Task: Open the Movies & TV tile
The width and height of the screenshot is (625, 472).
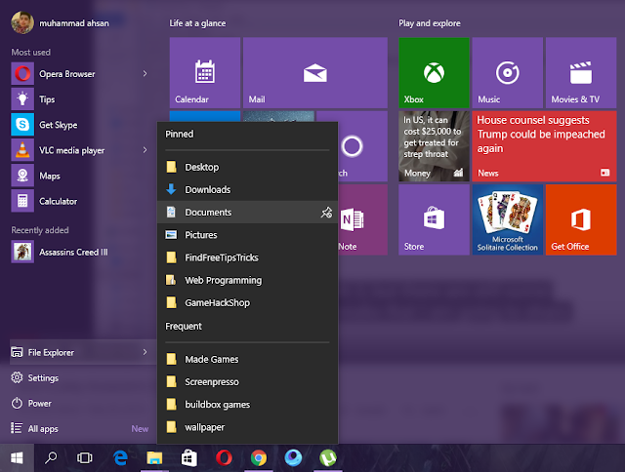Action: pyautogui.click(x=581, y=72)
